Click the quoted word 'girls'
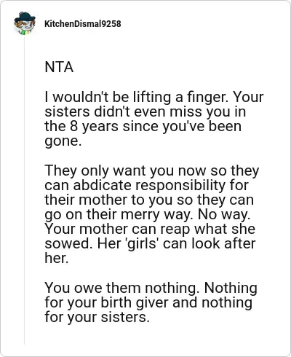Viewport: 291px width, 357px height. [x=141, y=244]
